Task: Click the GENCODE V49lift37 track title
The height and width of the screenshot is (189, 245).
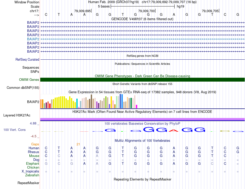Action: click(x=142, y=19)
